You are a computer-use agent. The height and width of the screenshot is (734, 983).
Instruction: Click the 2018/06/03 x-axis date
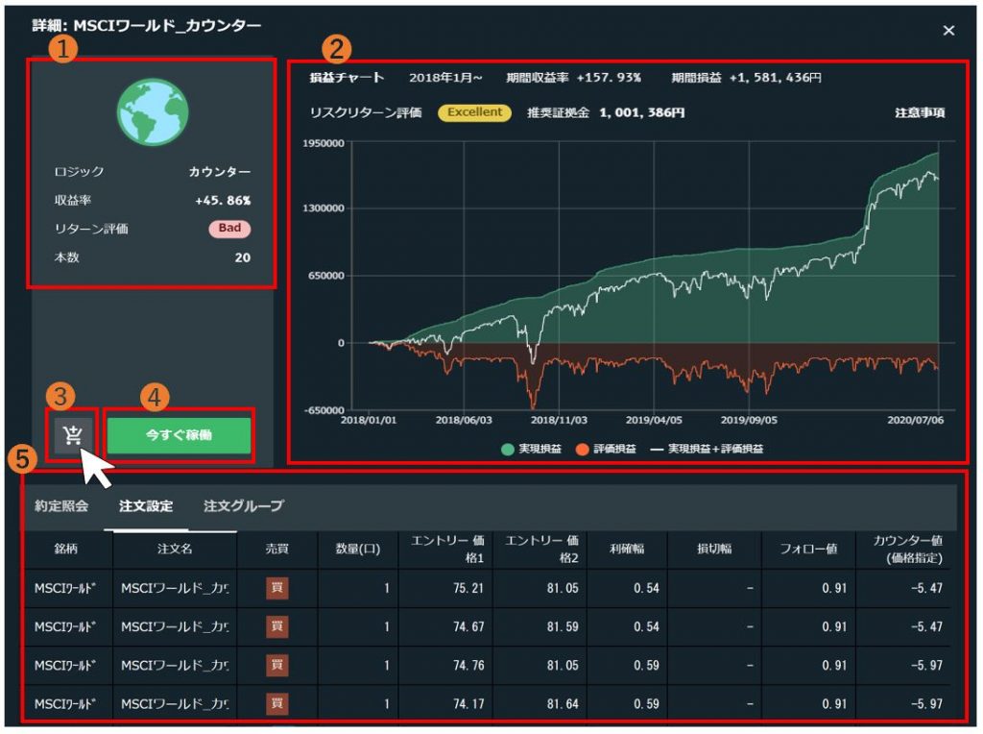464,420
